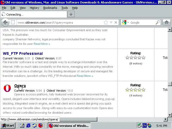The image size is (172, 129).
Task: Go back with the browser back arrow
Action: [x=5, y=23]
